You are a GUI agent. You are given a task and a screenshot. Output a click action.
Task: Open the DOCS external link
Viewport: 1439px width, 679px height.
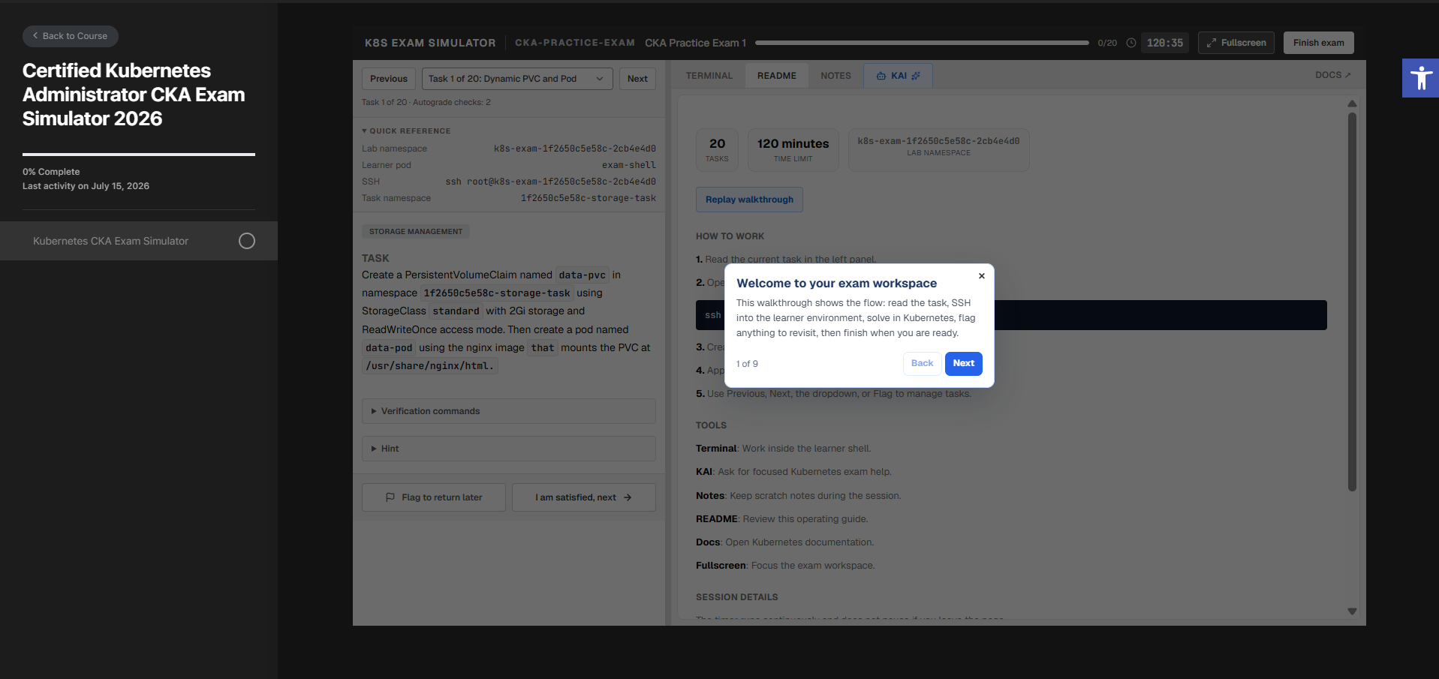(x=1332, y=75)
